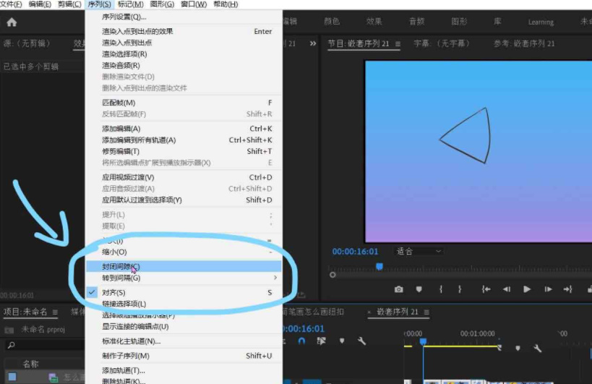Add marker in Program monitor
Image resolution: width=592 pixels, height=384 pixels.
pos(419,289)
